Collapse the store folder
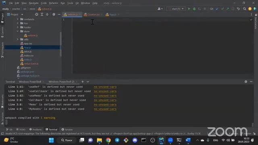 (18, 31)
